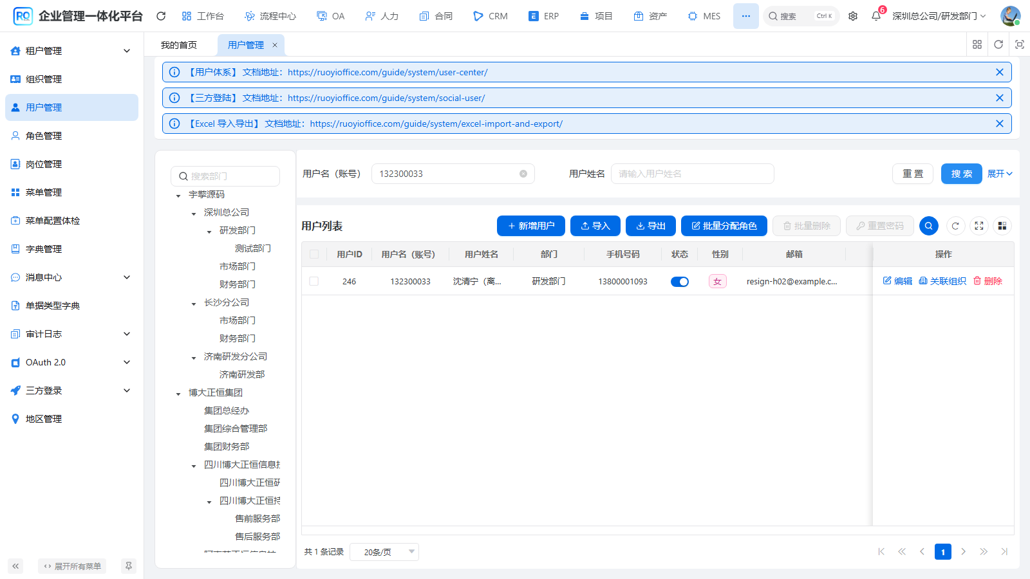Image resolution: width=1030 pixels, height=579 pixels.
Task: Click the 搜索 search button
Action: click(x=962, y=174)
